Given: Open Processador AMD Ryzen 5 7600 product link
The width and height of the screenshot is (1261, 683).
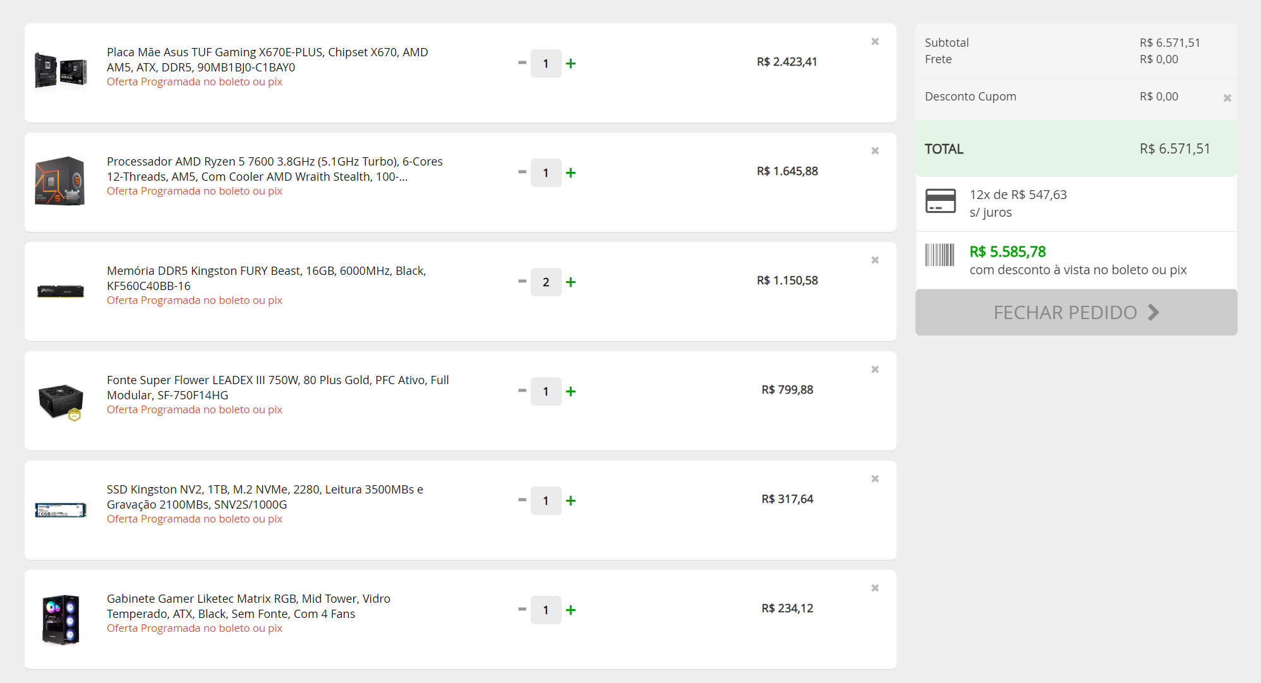Looking at the screenshot, I should pyautogui.click(x=275, y=169).
